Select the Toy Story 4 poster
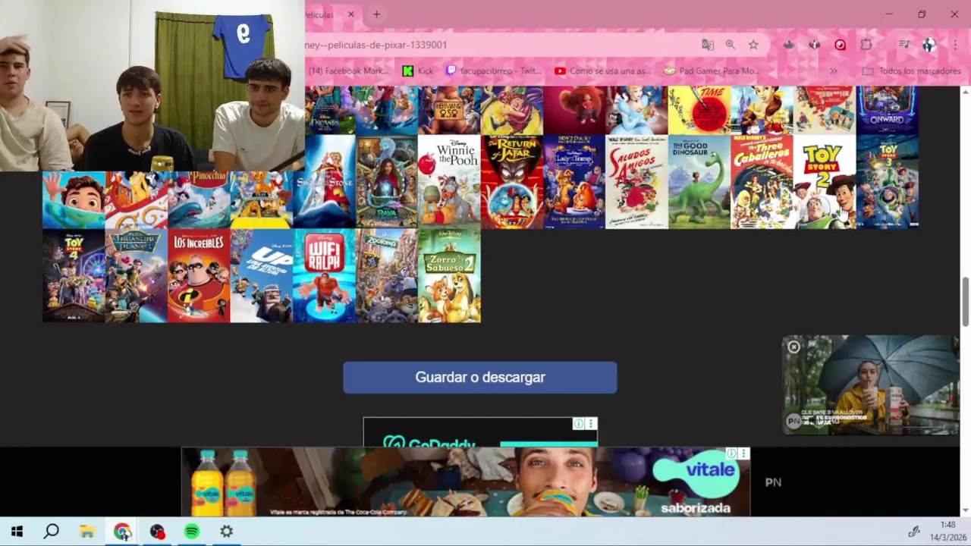Viewport: 971px width, 546px height. coord(74,276)
